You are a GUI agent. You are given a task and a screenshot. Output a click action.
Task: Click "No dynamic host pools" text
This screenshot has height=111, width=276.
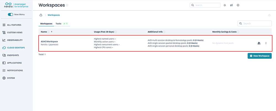click(x=223, y=43)
